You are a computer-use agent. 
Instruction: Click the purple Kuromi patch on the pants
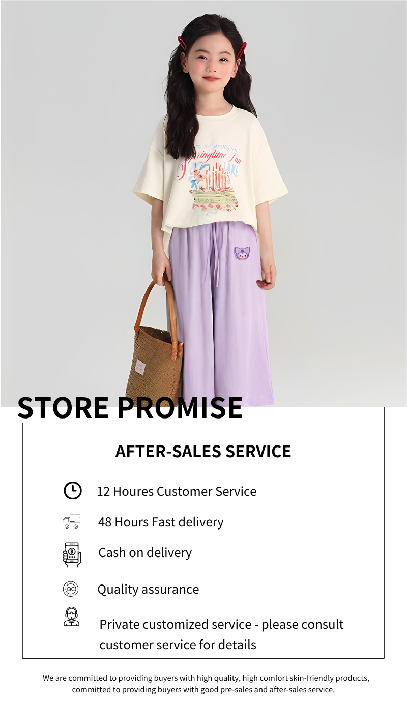click(242, 253)
